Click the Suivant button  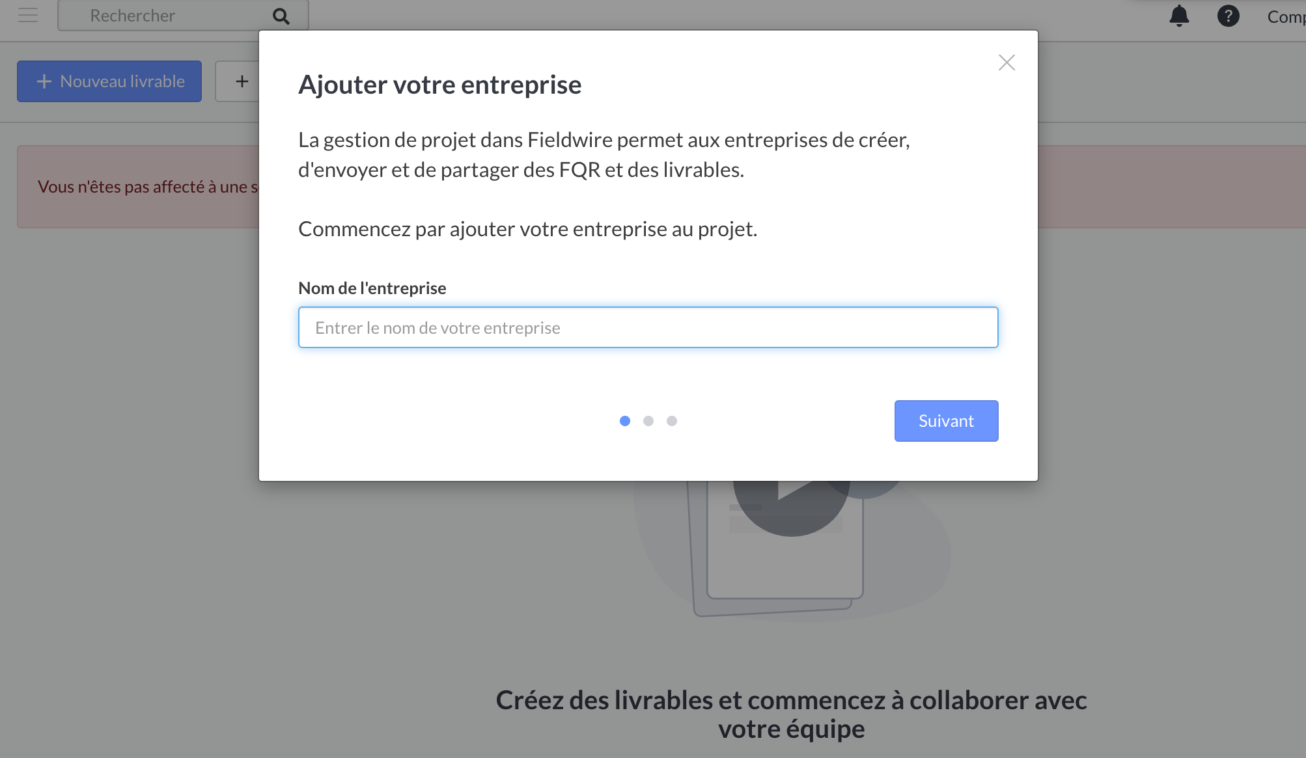946,421
